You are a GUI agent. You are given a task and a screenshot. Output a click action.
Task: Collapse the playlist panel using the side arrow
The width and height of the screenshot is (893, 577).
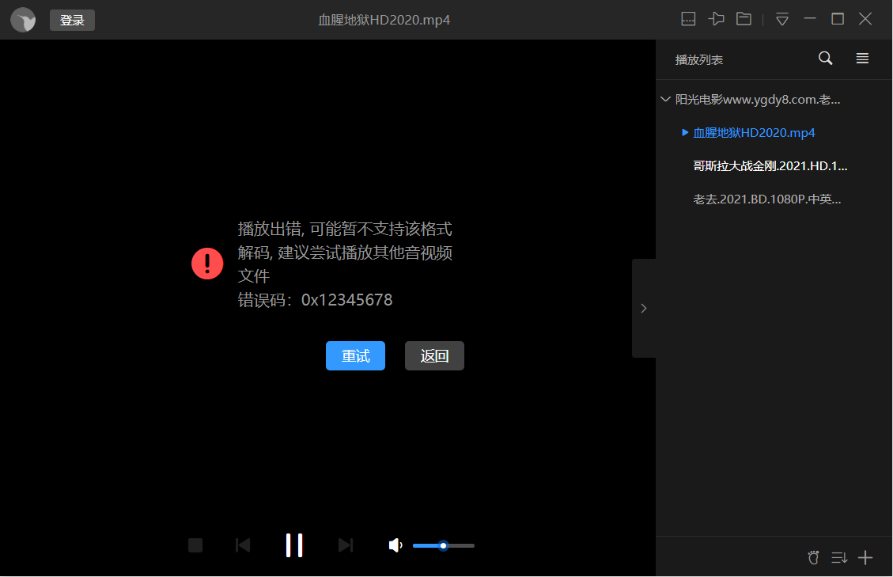(643, 308)
